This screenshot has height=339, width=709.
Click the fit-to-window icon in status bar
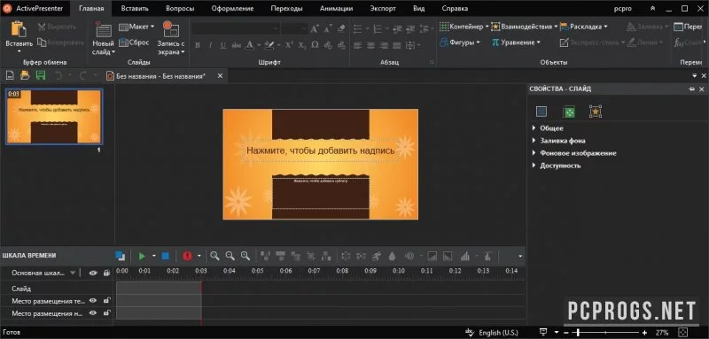(x=683, y=333)
